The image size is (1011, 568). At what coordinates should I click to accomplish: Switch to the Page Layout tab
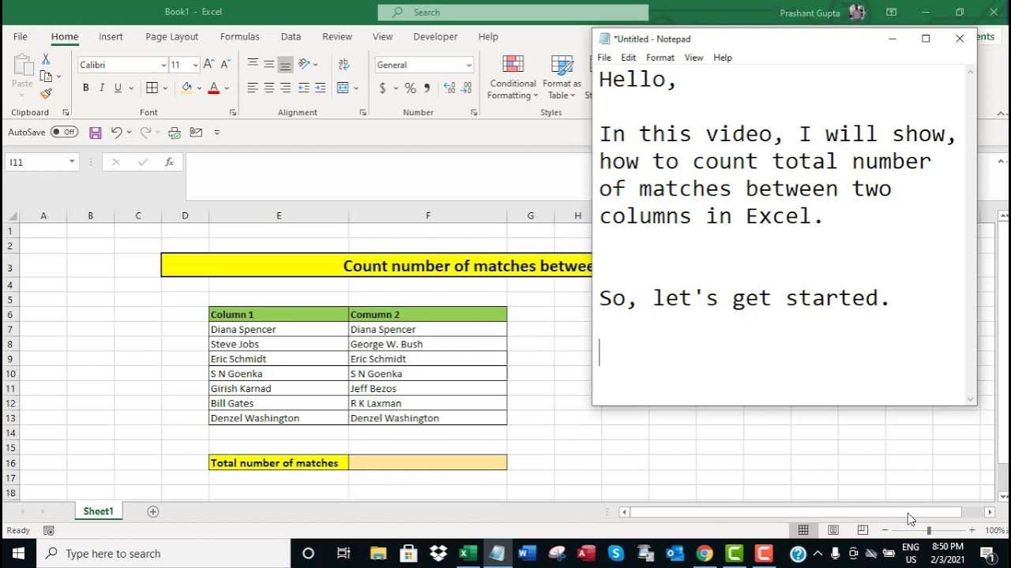(172, 36)
